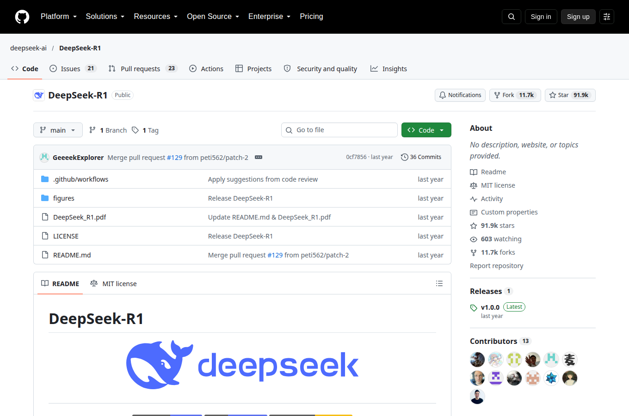Click the 1 Tag link

pos(145,130)
